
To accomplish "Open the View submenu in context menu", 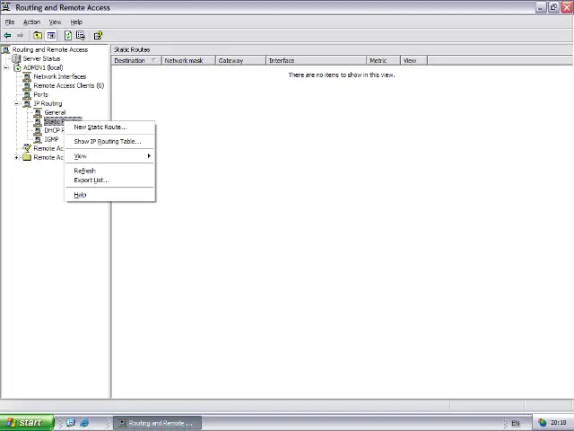I will coord(109,156).
